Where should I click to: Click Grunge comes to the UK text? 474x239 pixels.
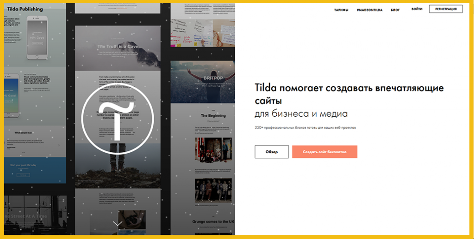pyautogui.click(x=213, y=221)
